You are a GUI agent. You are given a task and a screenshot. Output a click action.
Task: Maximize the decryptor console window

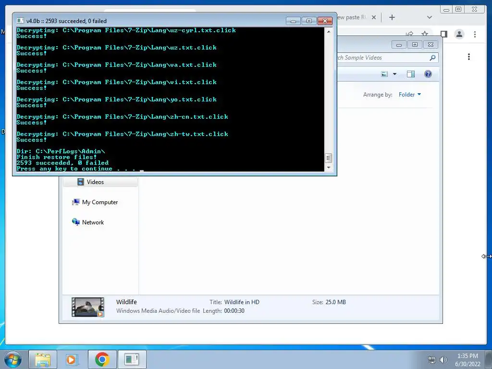[309, 21]
